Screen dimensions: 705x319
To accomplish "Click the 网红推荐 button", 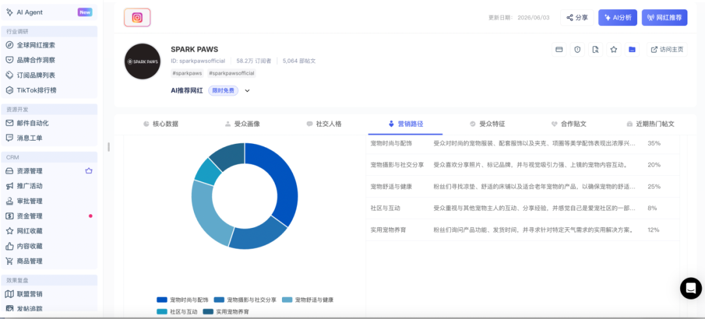I will click(x=665, y=18).
